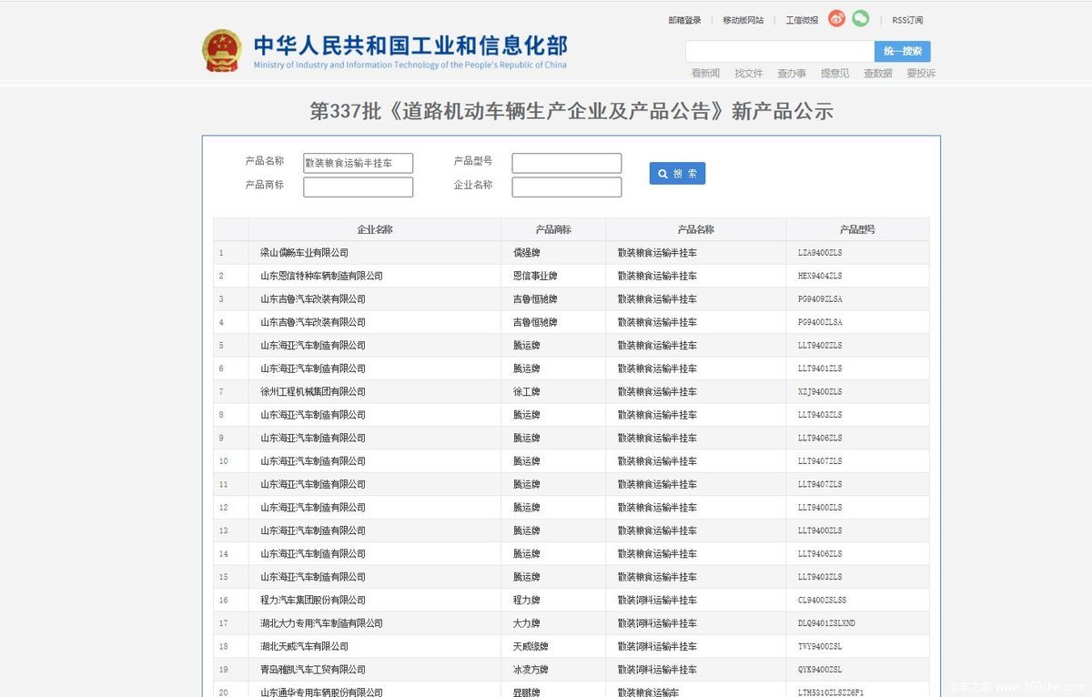The width and height of the screenshot is (1092, 697).
Task: Open the 看新闻 navigation item
Action: click(705, 74)
